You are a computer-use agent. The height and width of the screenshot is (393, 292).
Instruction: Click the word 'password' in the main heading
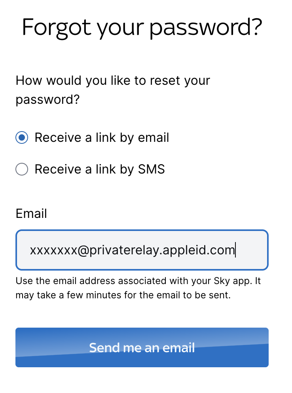point(199,28)
